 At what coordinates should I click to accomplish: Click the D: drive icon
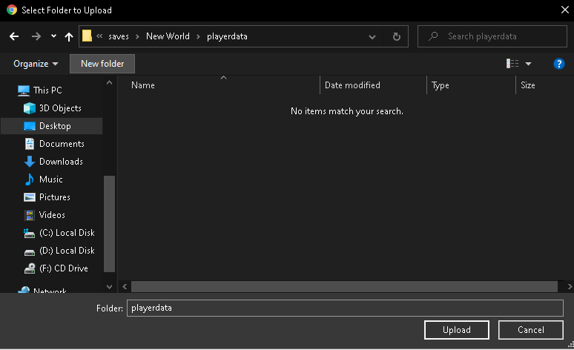pos(29,252)
